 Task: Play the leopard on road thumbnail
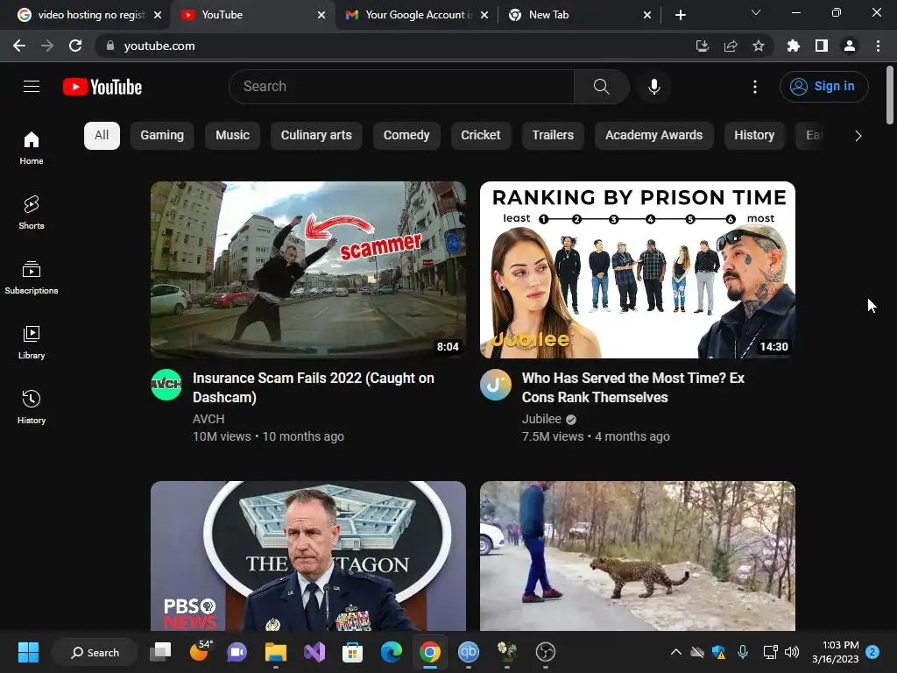point(638,556)
